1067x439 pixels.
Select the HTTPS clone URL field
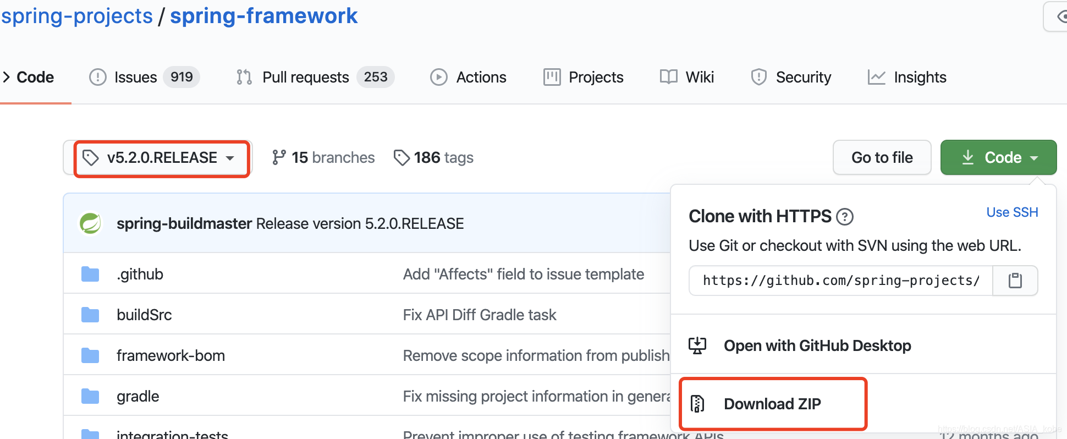[x=841, y=281]
